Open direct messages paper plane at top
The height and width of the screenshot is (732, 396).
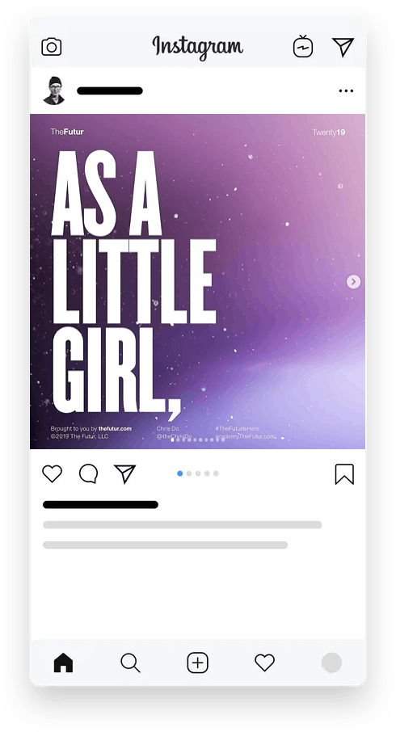(343, 47)
